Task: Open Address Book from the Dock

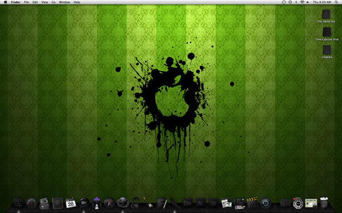Action: (x=58, y=203)
